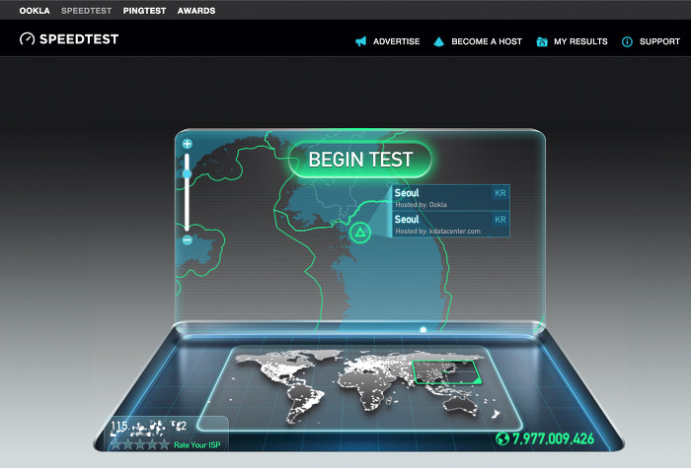Click the Rate Your ISP link

197,445
